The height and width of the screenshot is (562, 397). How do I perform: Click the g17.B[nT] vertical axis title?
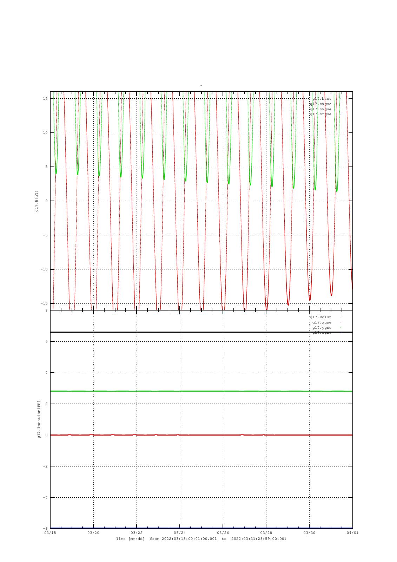coord(37,201)
